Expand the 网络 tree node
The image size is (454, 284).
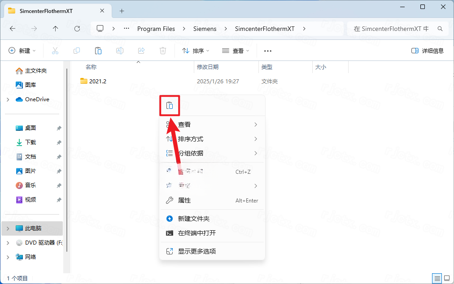click(8, 257)
